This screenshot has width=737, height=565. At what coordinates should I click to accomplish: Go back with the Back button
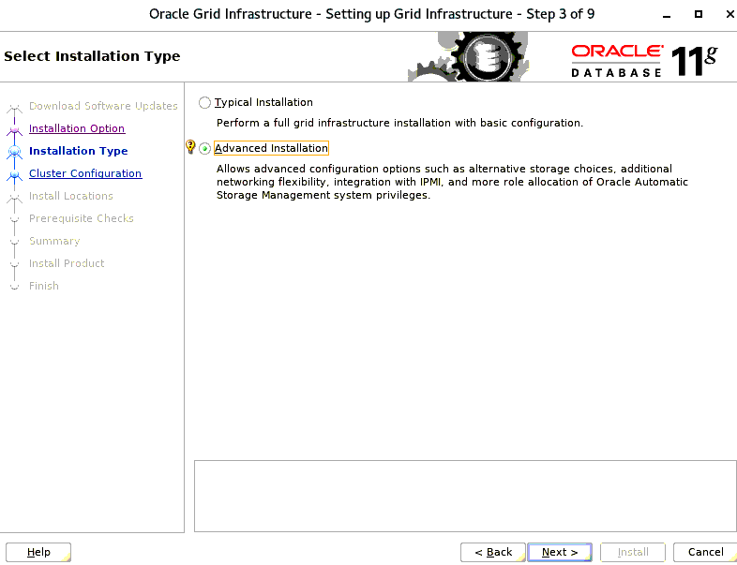(493, 552)
